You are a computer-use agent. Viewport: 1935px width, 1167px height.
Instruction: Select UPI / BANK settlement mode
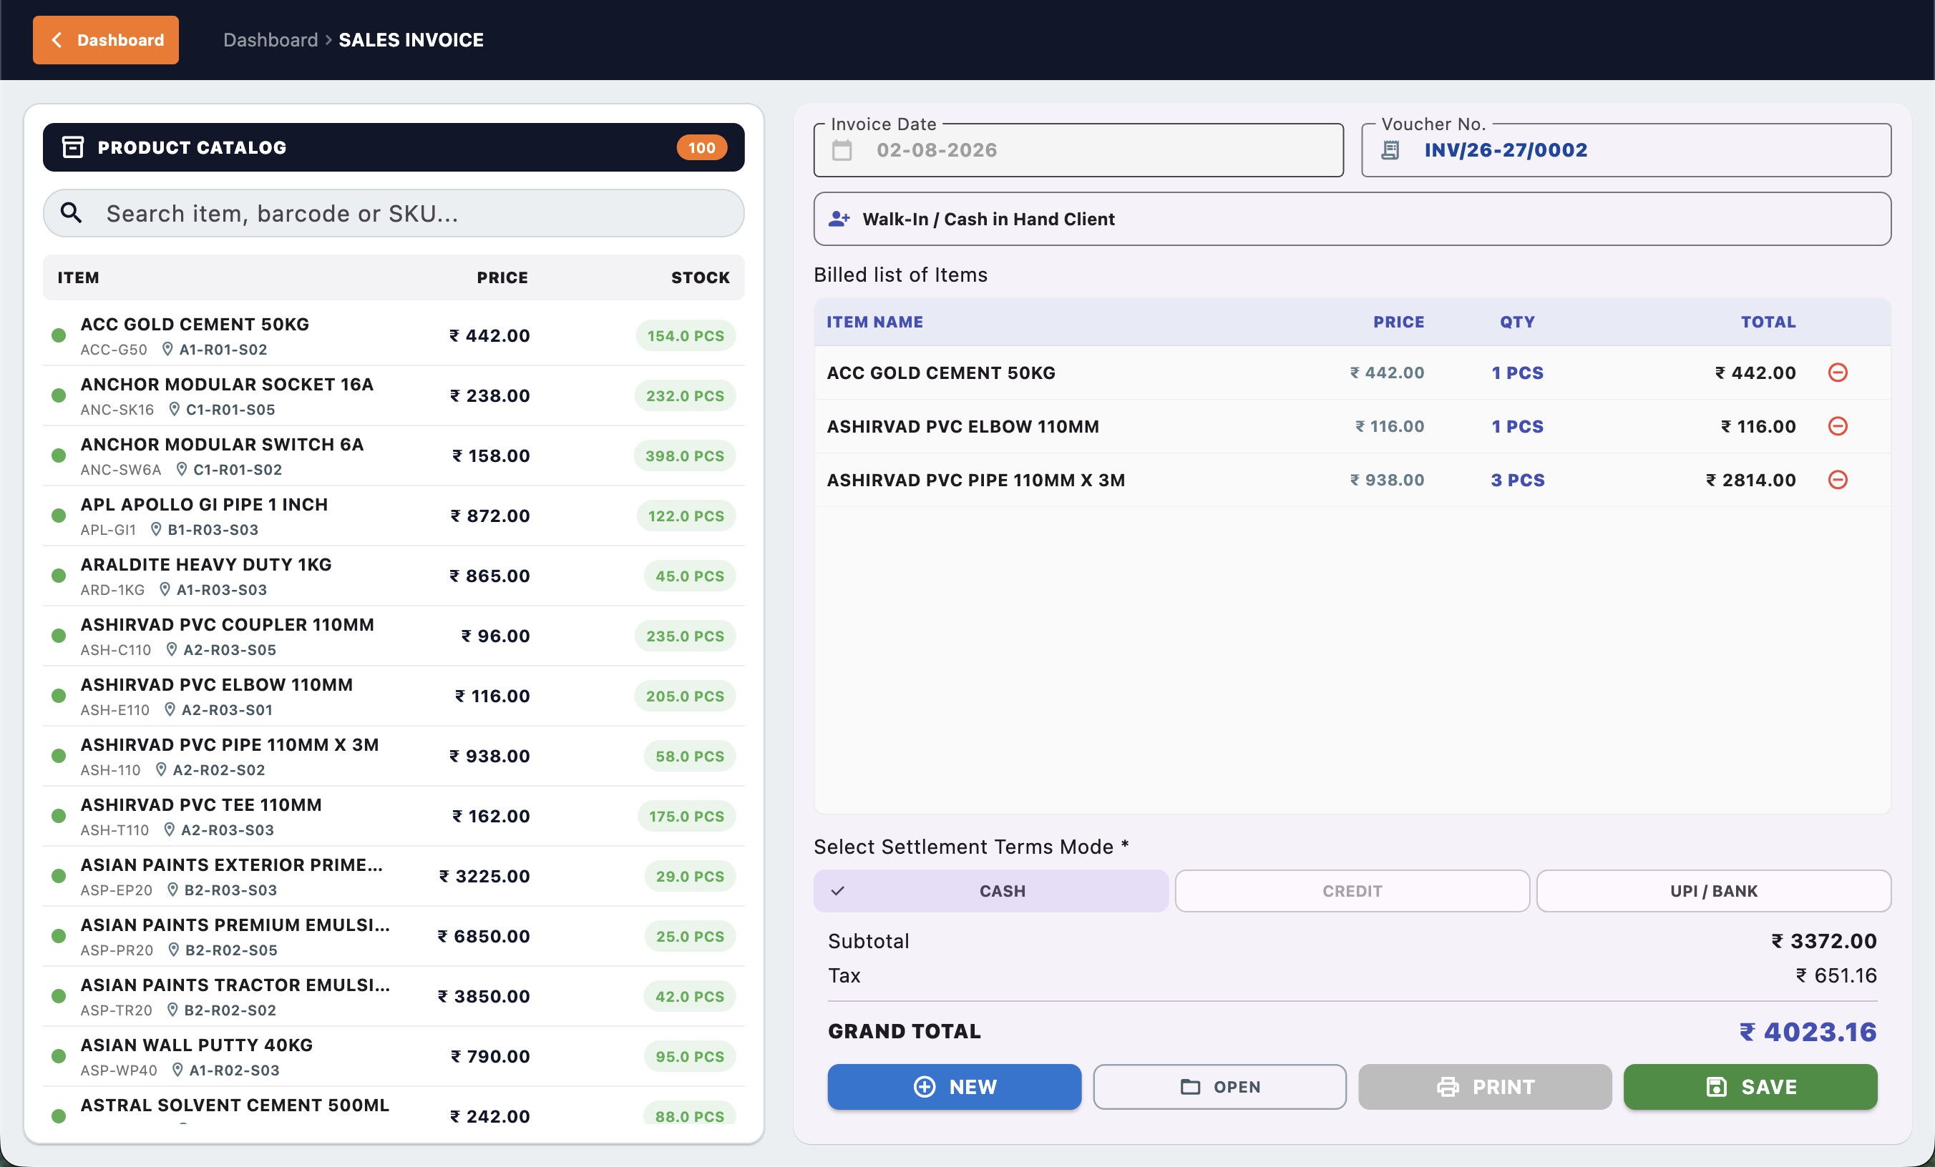click(1714, 891)
